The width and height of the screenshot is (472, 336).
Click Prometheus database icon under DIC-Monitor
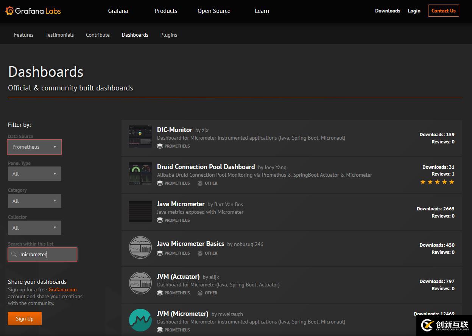coord(160,146)
